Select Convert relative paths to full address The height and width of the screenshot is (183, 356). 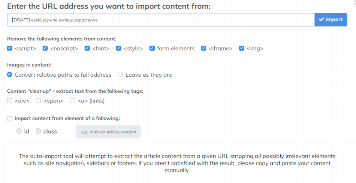(x=10, y=74)
